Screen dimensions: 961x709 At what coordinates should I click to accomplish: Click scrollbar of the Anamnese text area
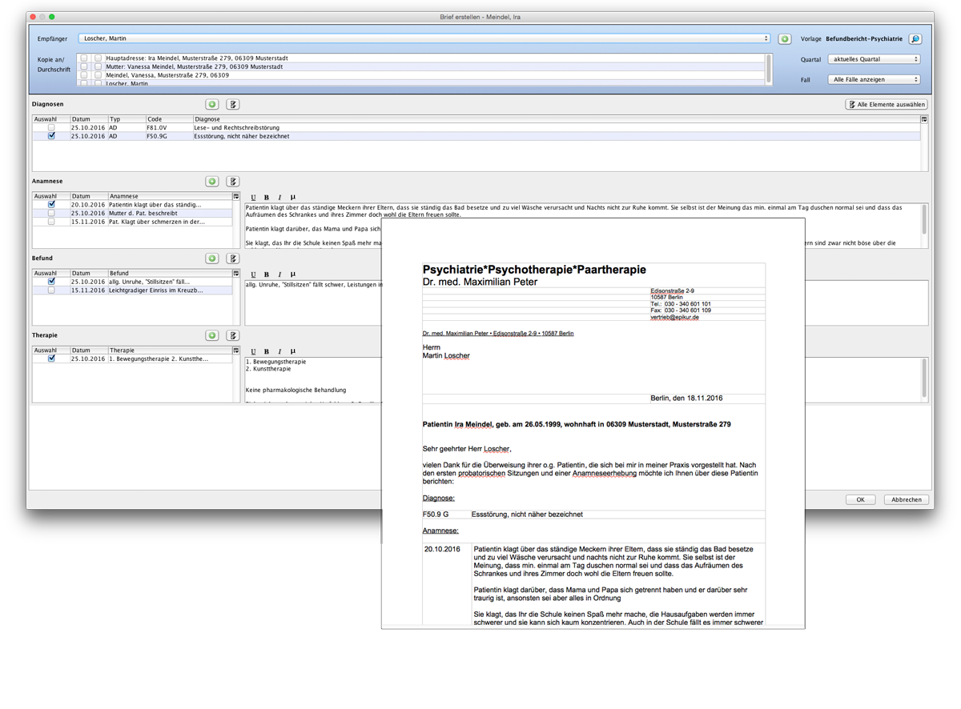tap(925, 219)
